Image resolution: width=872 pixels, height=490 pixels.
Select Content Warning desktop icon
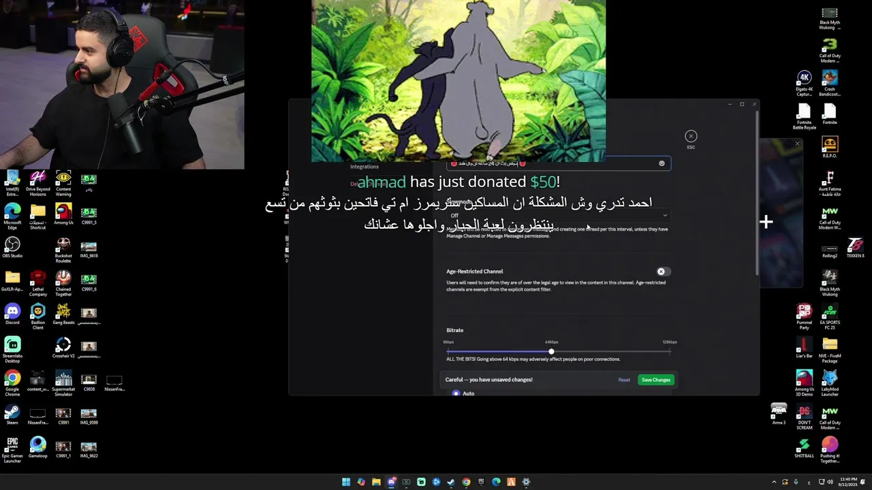[x=63, y=183]
